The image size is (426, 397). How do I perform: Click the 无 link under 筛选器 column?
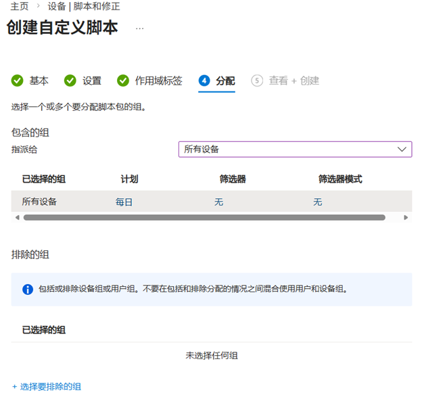pos(218,202)
